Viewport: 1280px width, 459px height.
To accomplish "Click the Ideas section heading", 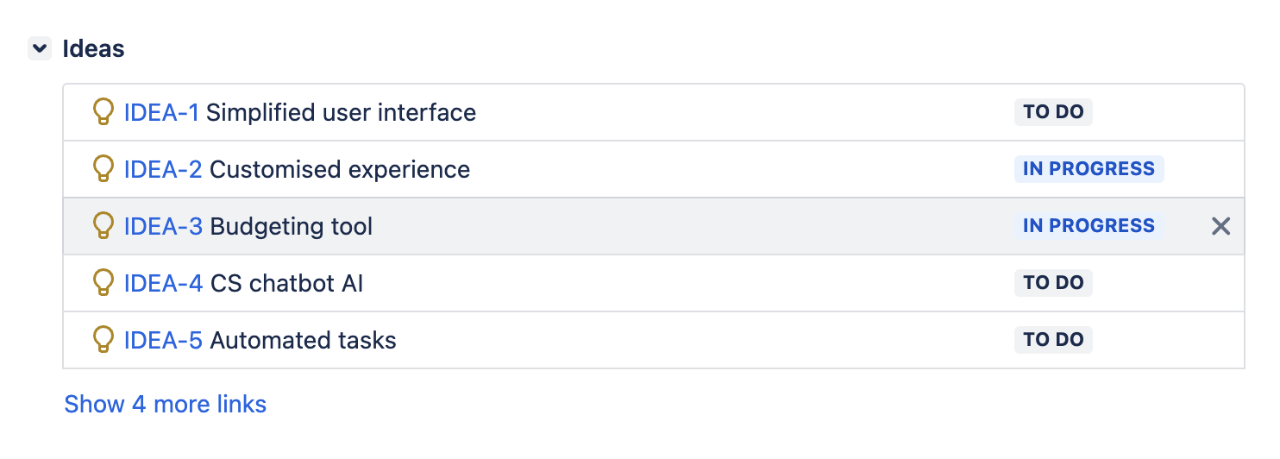I will coord(93,49).
